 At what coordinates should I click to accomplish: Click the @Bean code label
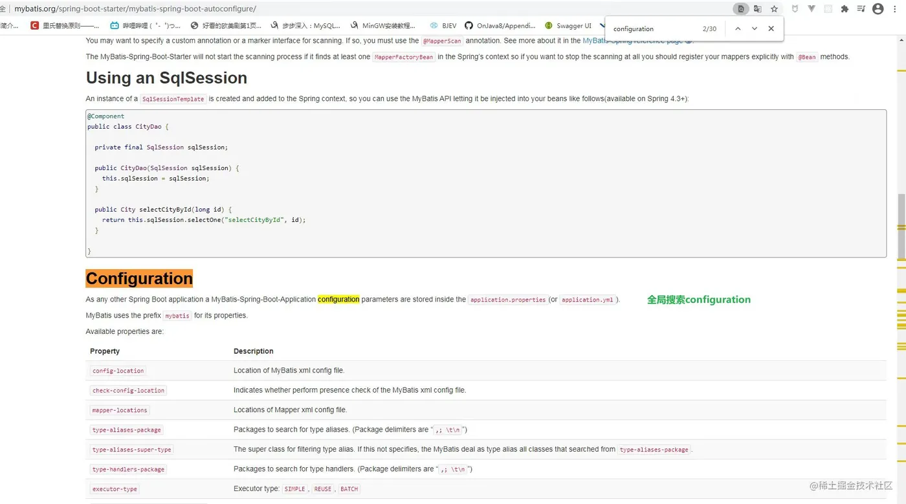[x=807, y=57]
